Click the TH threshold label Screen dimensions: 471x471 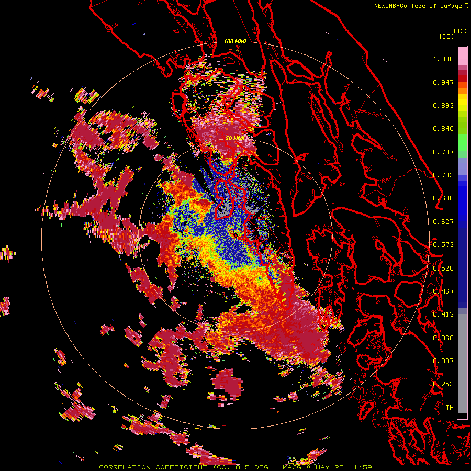[450, 408]
